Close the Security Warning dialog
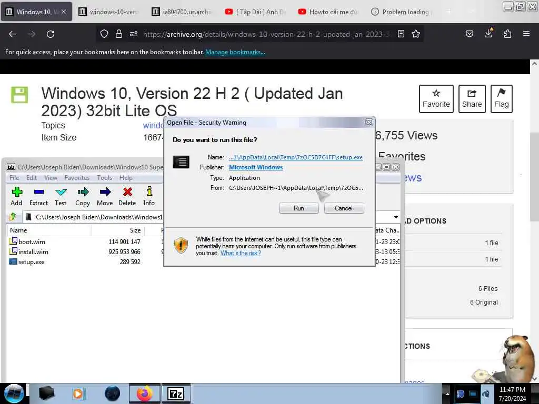 [369, 122]
